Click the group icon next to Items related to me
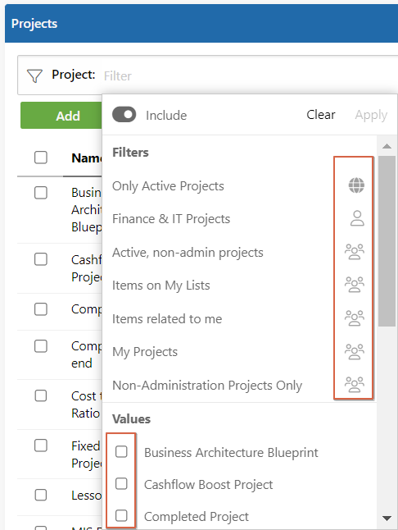This screenshot has width=398, height=530. pyautogui.click(x=354, y=318)
